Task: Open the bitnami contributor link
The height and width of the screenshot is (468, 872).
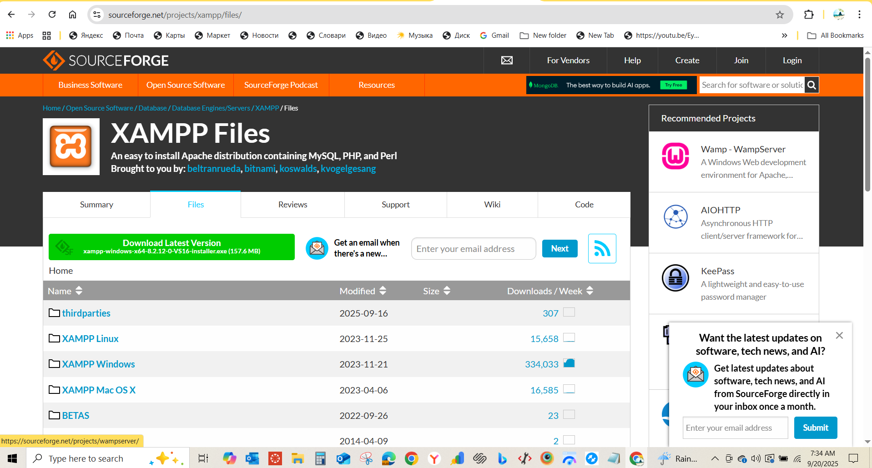Action: (x=259, y=168)
